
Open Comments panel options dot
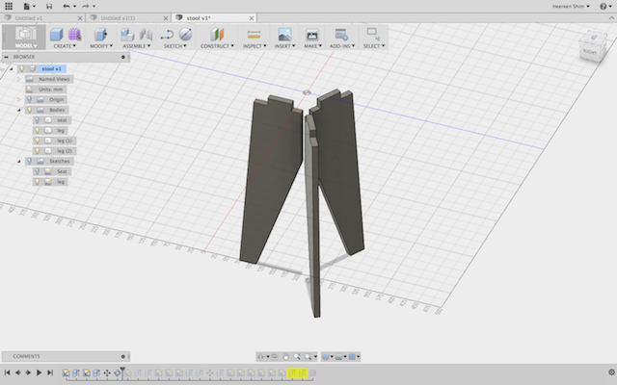(x=123, y=356)
